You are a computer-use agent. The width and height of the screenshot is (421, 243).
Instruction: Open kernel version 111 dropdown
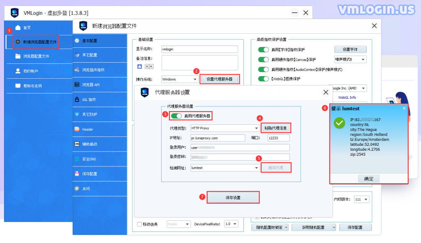click(362, 199)
